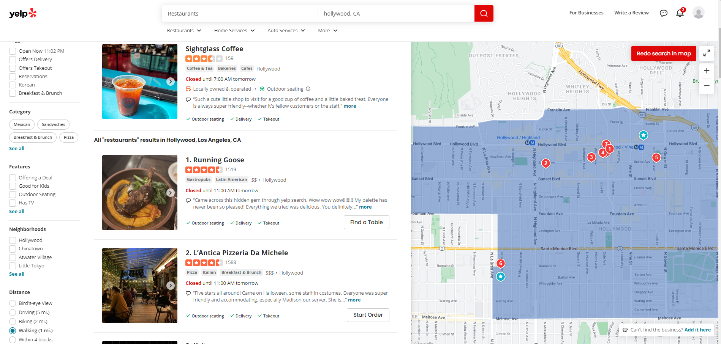Check the Good for Kids feature
This screenshot has width=721, height=344.
pos(13,186)
